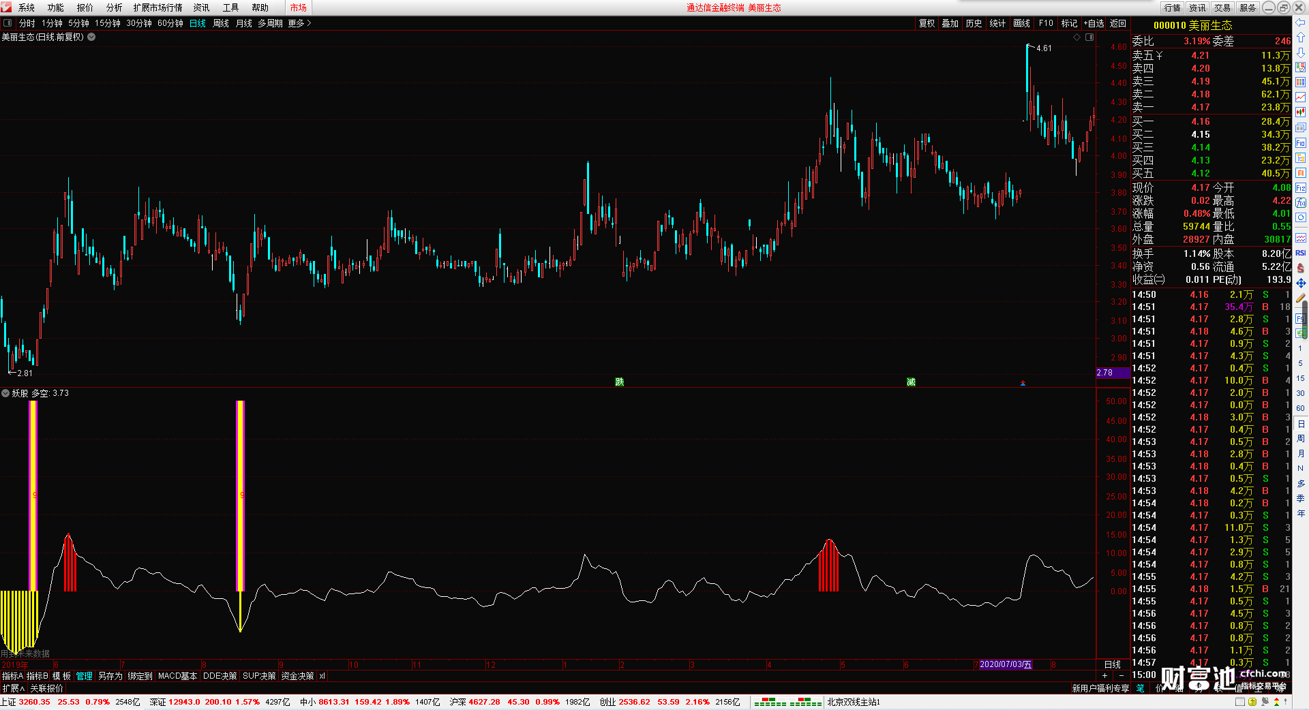This screenshot has width=1309, height=710.
Task: Click the down arrow icon in right sidebar
Action: tap(1301, 52)
